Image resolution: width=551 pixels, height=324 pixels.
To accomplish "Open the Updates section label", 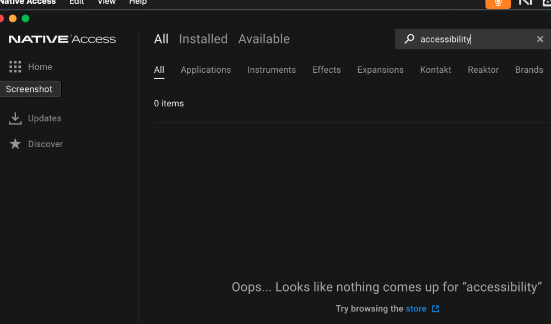I will tap(45, 118).
